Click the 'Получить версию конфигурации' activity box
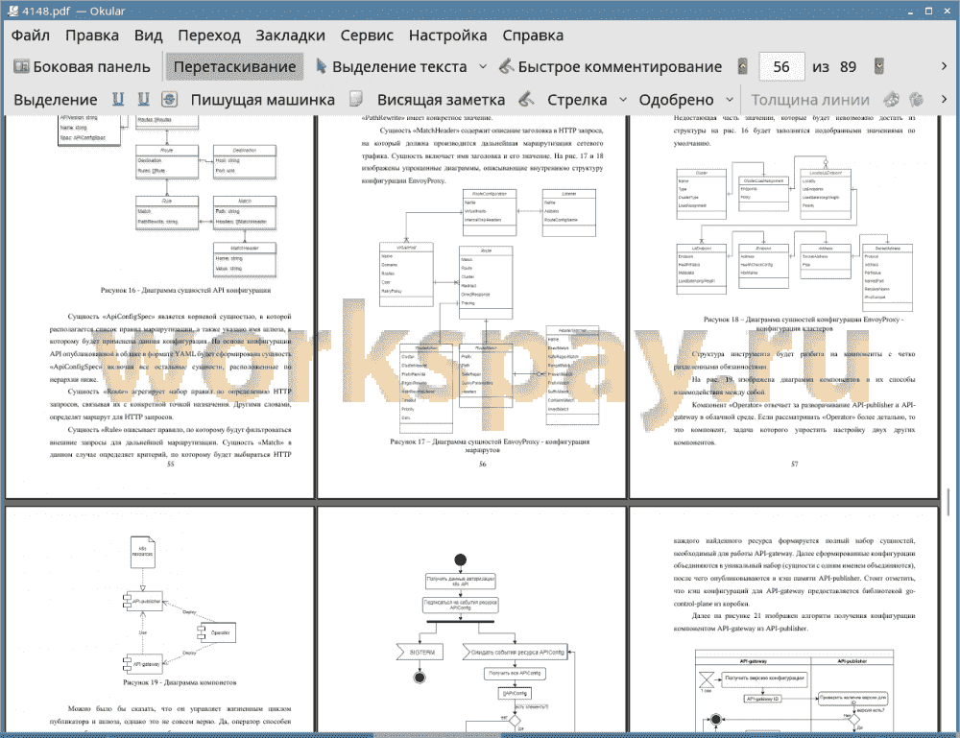 [x=765, y=678]
